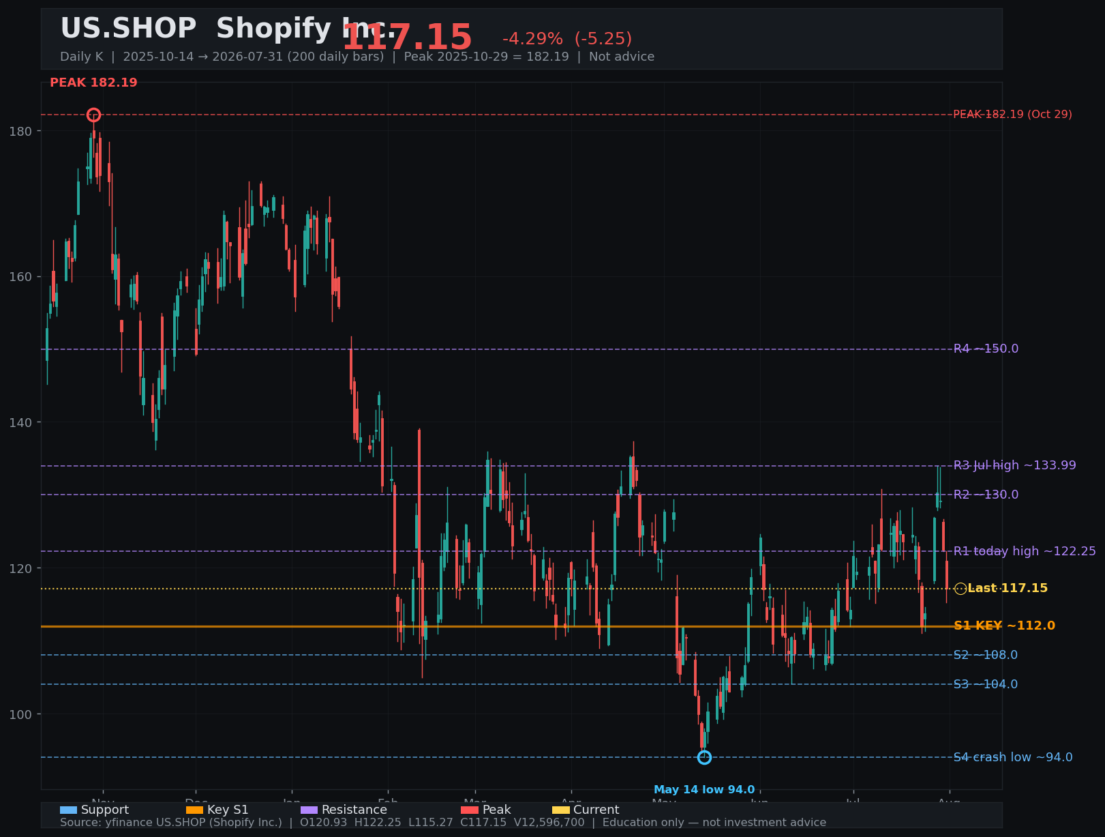This screenshot has height=837, width=1105.
Task: Click the red peak circle marker at 182.19
Action: coord(94,115)
